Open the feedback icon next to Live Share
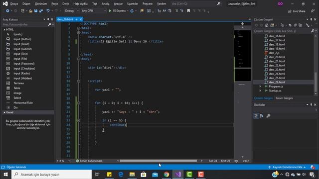The width and height of the screenshot is (319, 179). click(x=313, y=11)
